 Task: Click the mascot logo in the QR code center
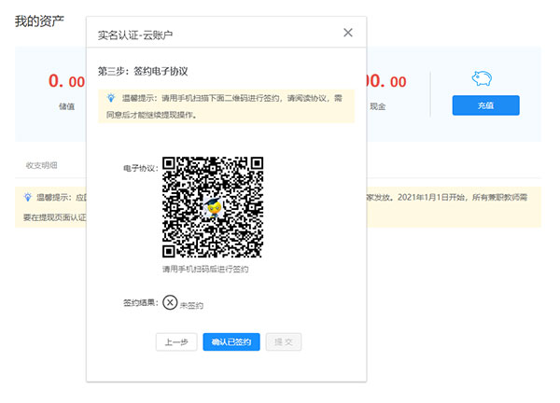tap(213, 208)
